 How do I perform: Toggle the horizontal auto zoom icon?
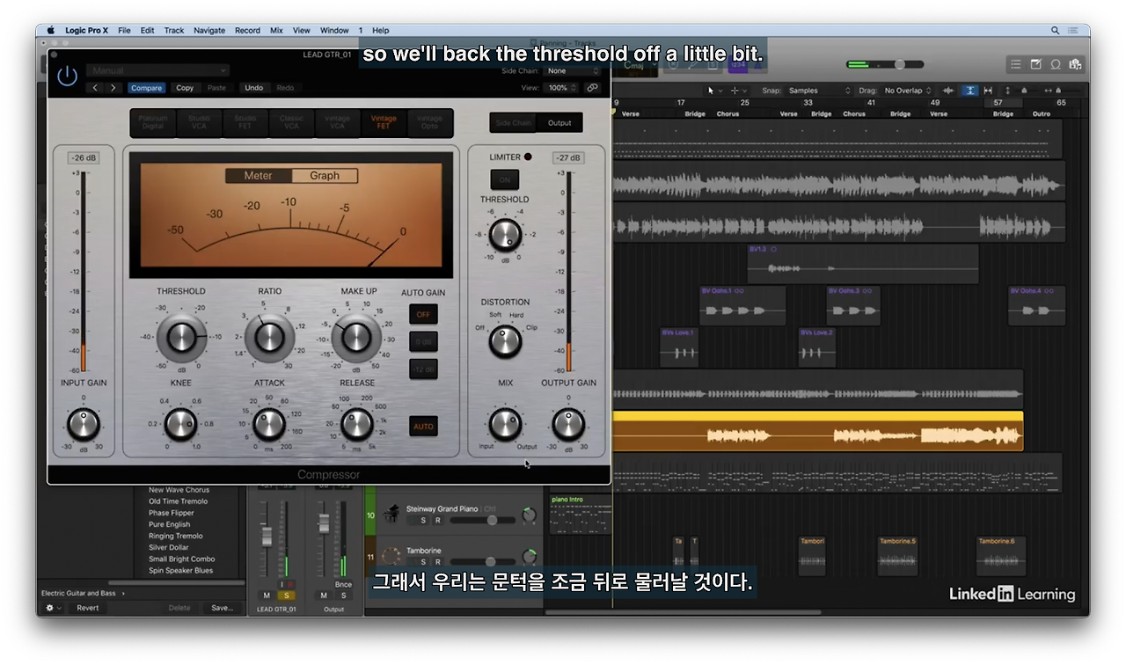[988, 91]
